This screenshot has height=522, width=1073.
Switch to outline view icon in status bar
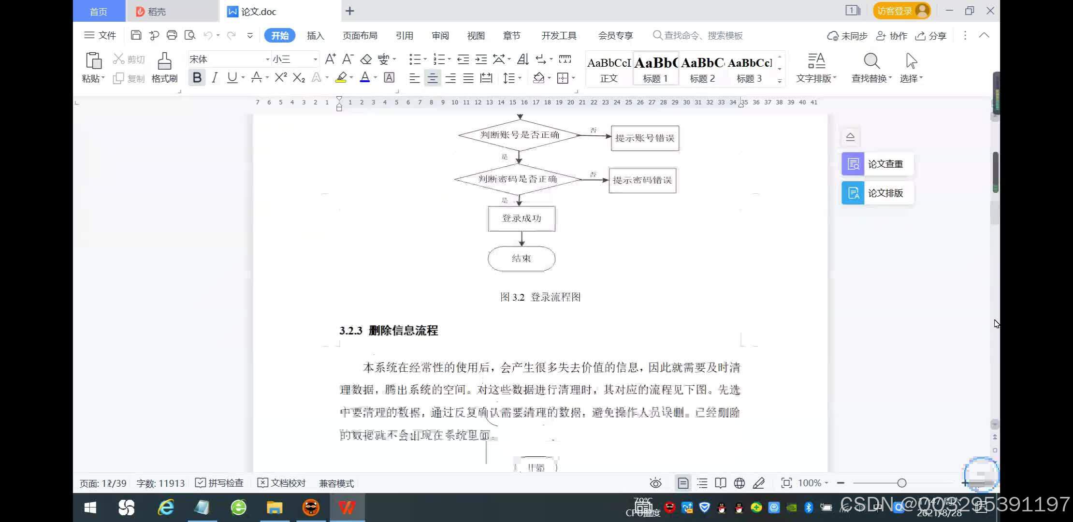click(702, 483)
